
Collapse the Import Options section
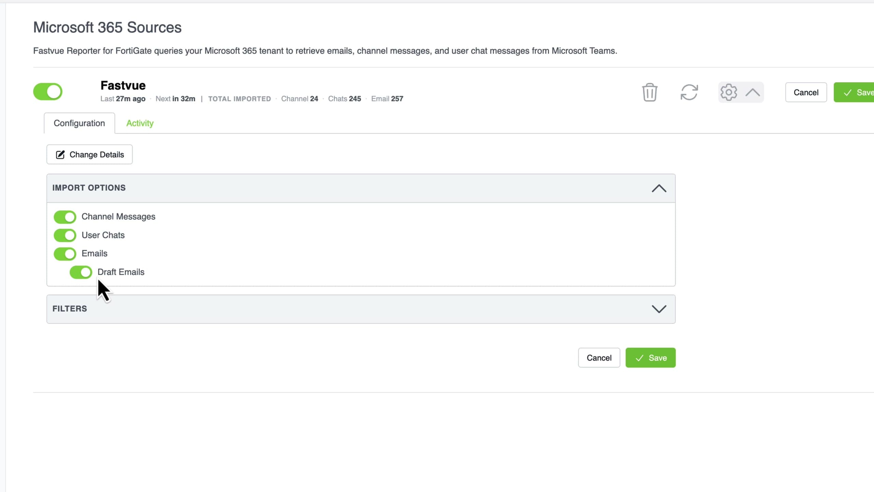tap(659, 188)
